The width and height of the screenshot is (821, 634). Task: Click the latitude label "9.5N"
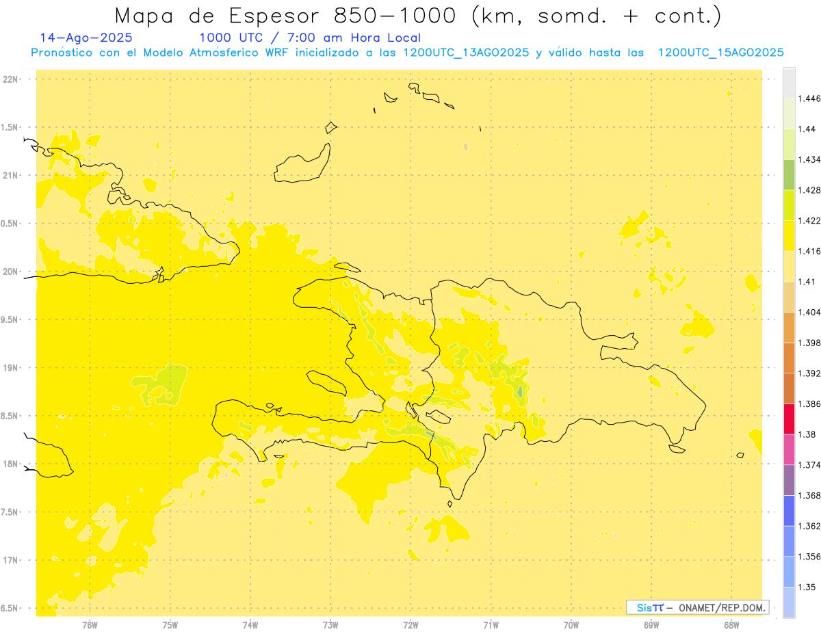coord(10,320)
